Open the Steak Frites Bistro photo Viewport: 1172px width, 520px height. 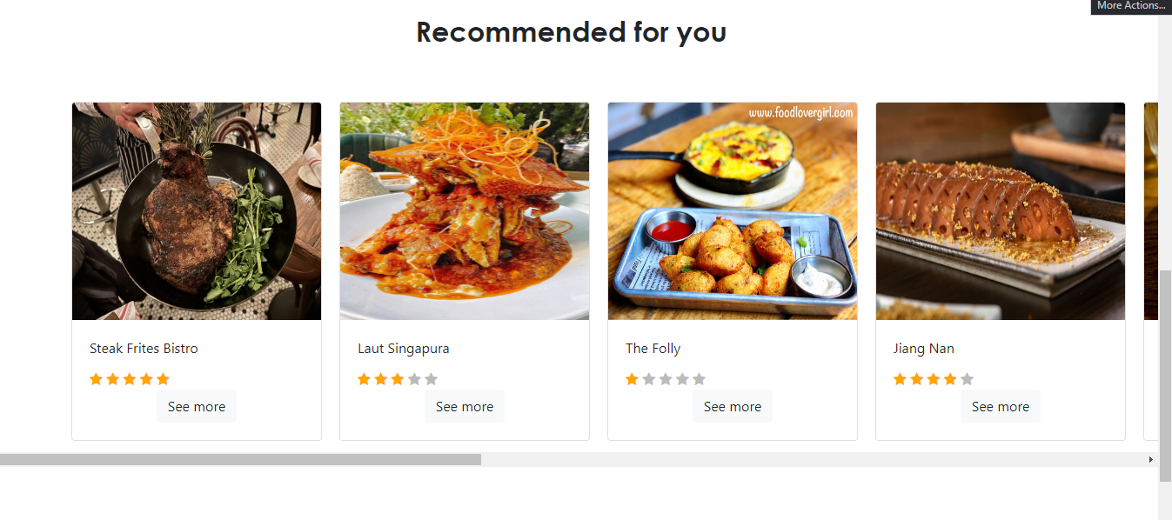pyautogui.click(x=196, y=210)
